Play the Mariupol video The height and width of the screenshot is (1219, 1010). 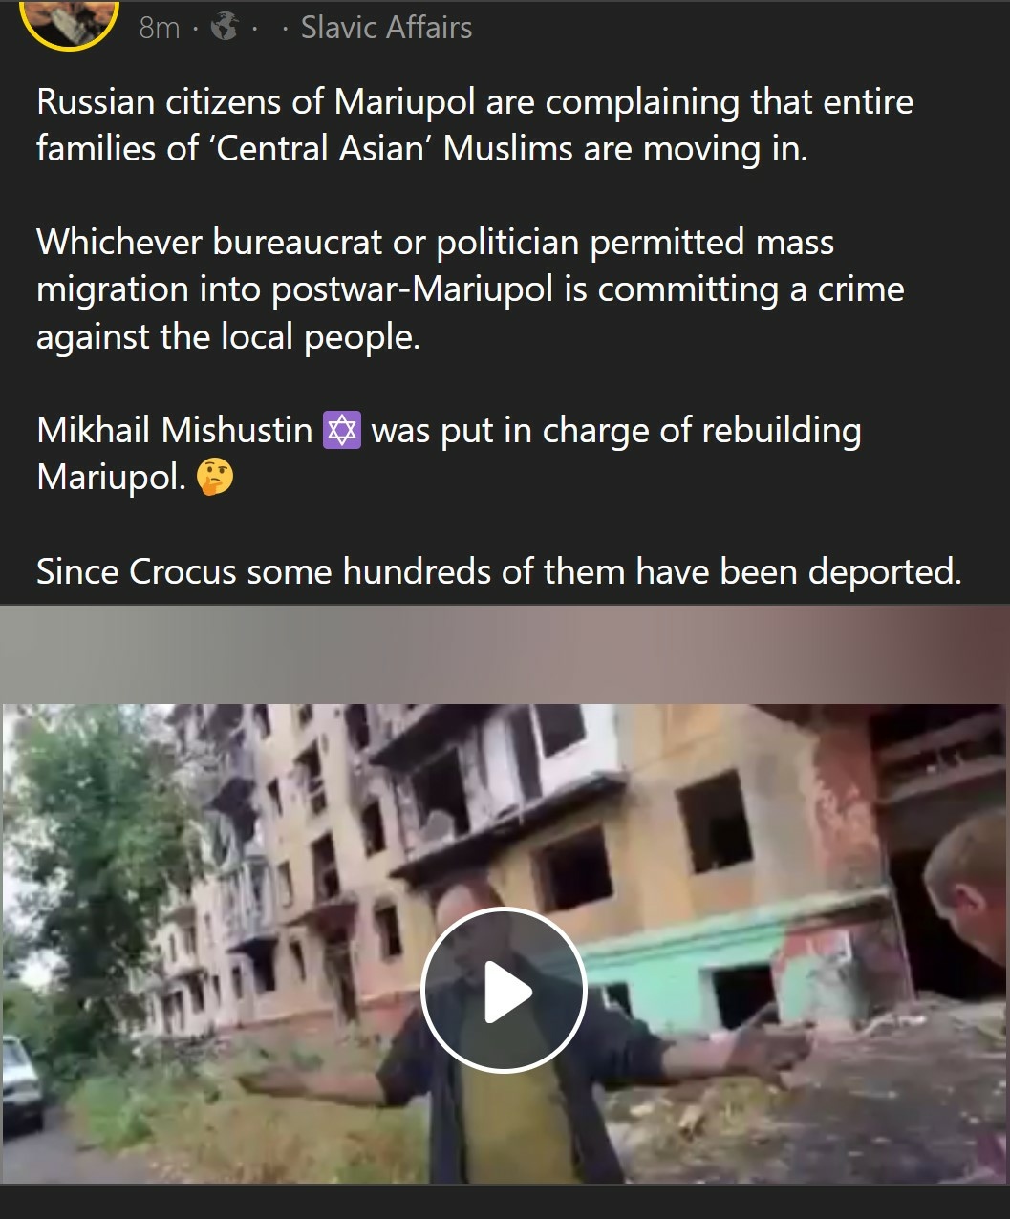[x=504, y=990]
